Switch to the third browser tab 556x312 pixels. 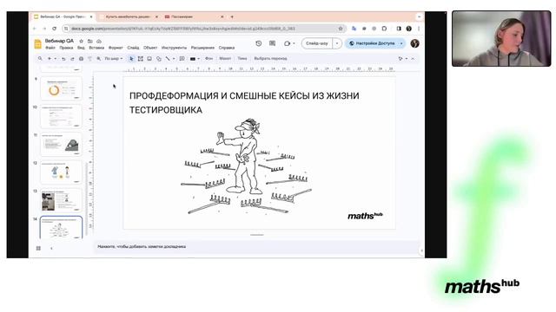click(x=195, y=16)
